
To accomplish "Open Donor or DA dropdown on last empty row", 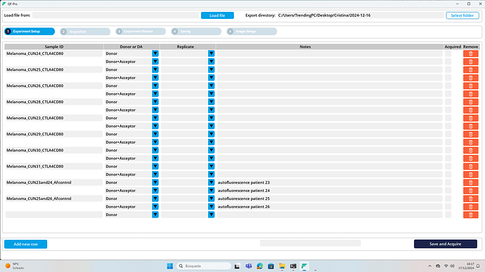I will click(x=155, y=215).
